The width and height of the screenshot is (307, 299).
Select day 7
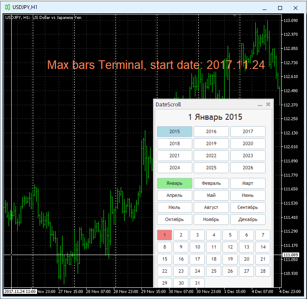coord(263,235)
